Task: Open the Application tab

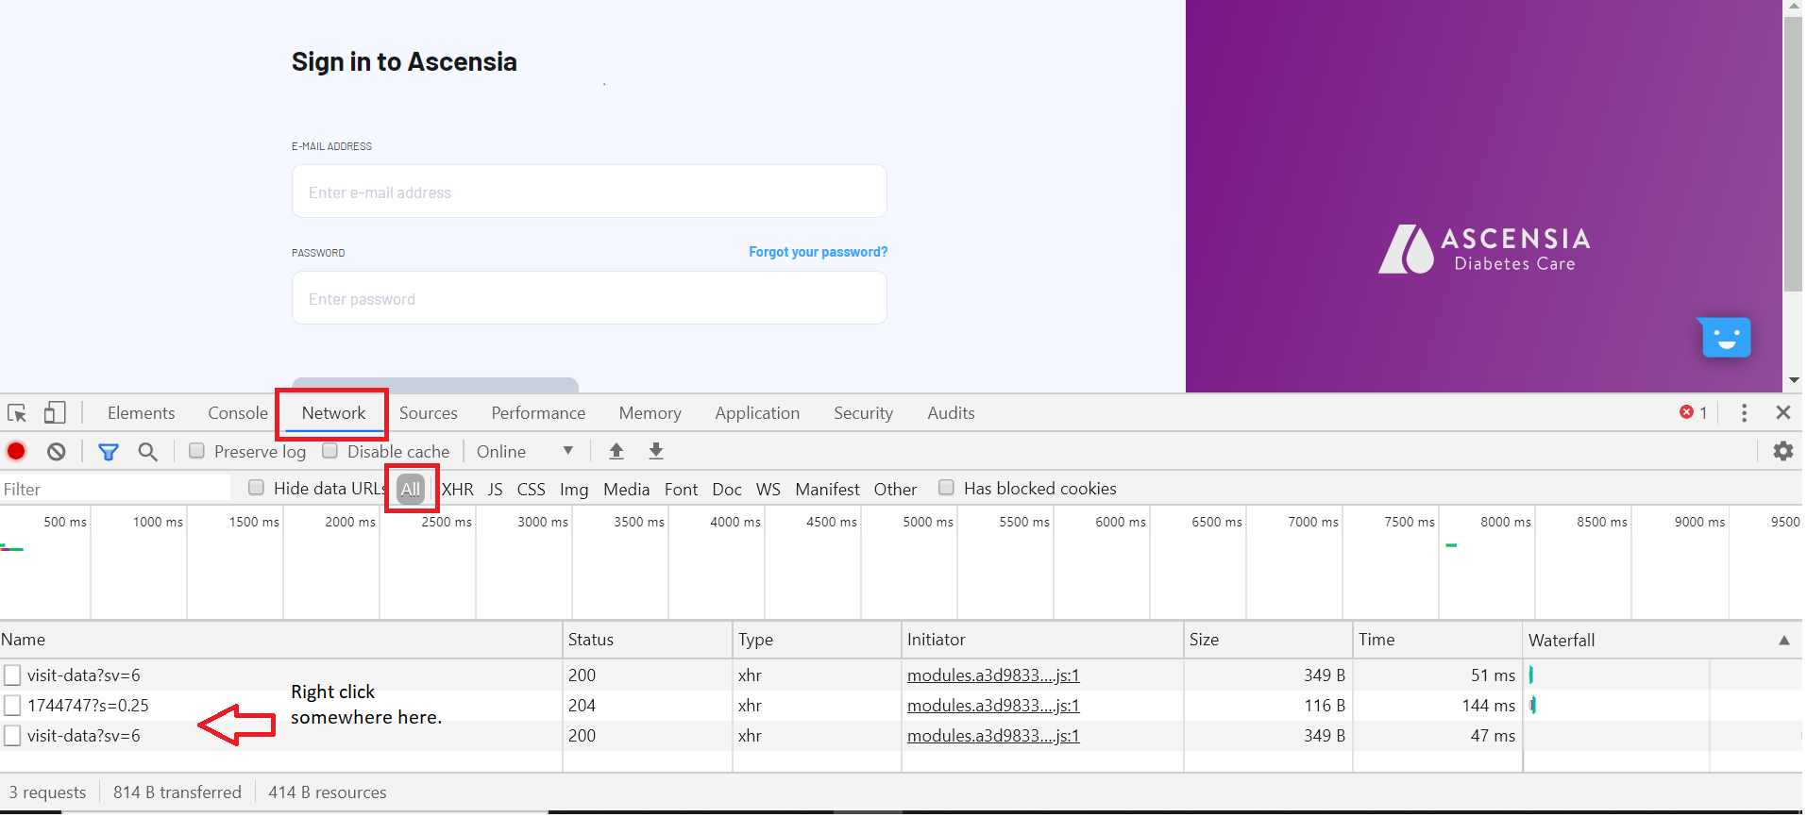Action: [757, 413]
